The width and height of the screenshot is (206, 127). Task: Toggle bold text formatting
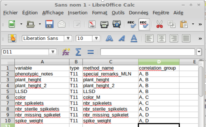109,38
